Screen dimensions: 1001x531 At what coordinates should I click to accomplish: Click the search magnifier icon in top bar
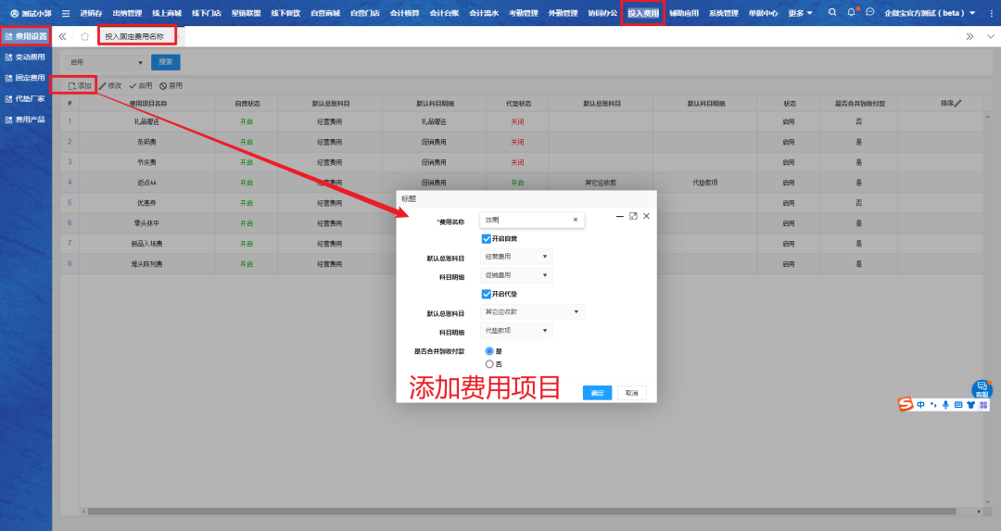tap(831, 13)
